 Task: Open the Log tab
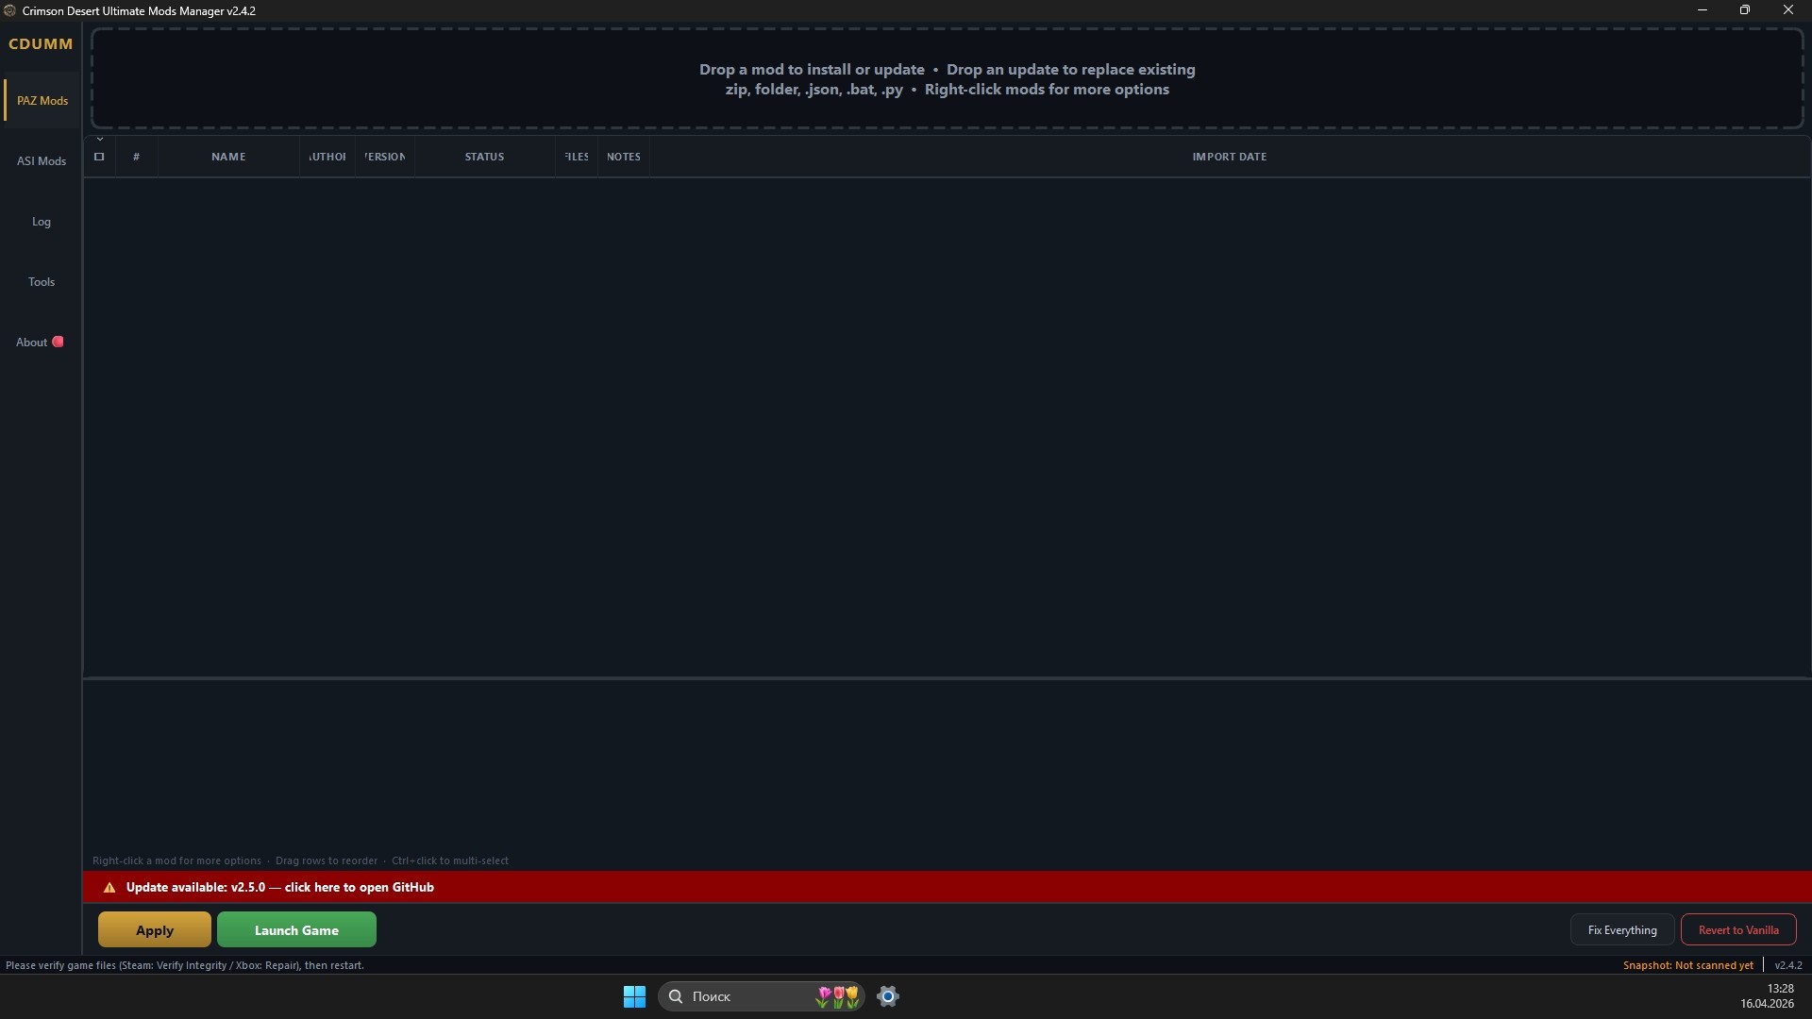(x=42, y=222)
